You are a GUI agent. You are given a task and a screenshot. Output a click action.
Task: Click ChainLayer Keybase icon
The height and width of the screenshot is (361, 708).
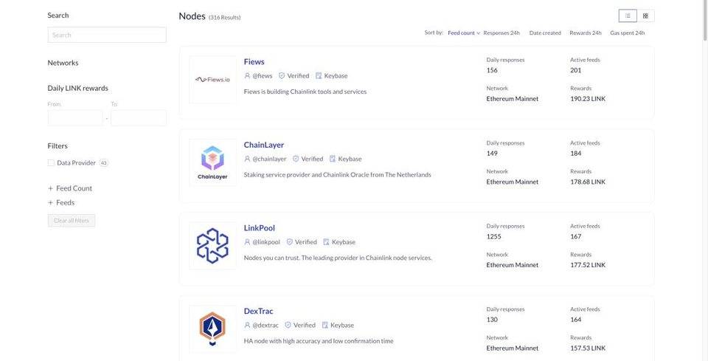[x=333, y=159]
